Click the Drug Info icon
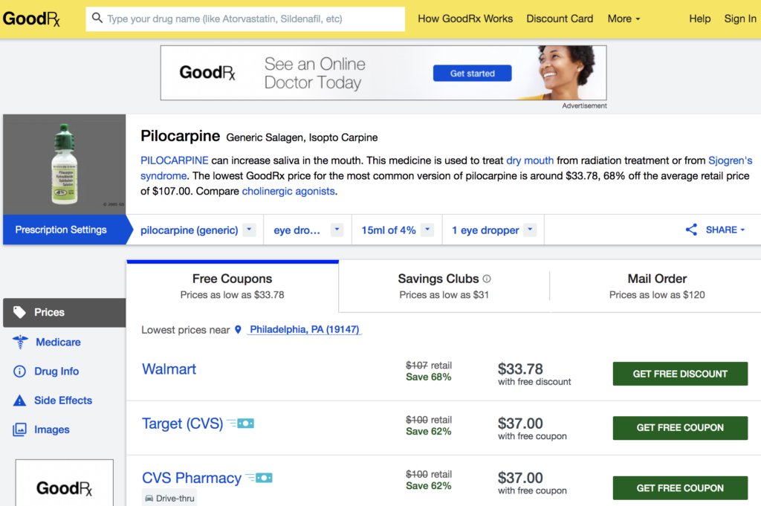Screen dimensions: 761x506 click(20, 371)
